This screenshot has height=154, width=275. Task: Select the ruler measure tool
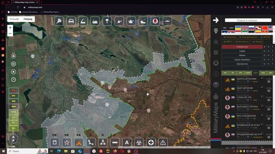(x=115, y=142)
